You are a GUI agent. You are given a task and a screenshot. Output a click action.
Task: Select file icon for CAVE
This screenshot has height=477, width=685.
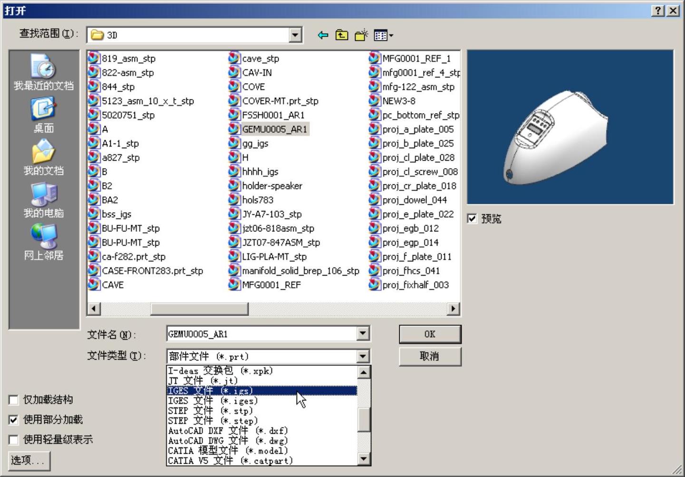[94, 285]
